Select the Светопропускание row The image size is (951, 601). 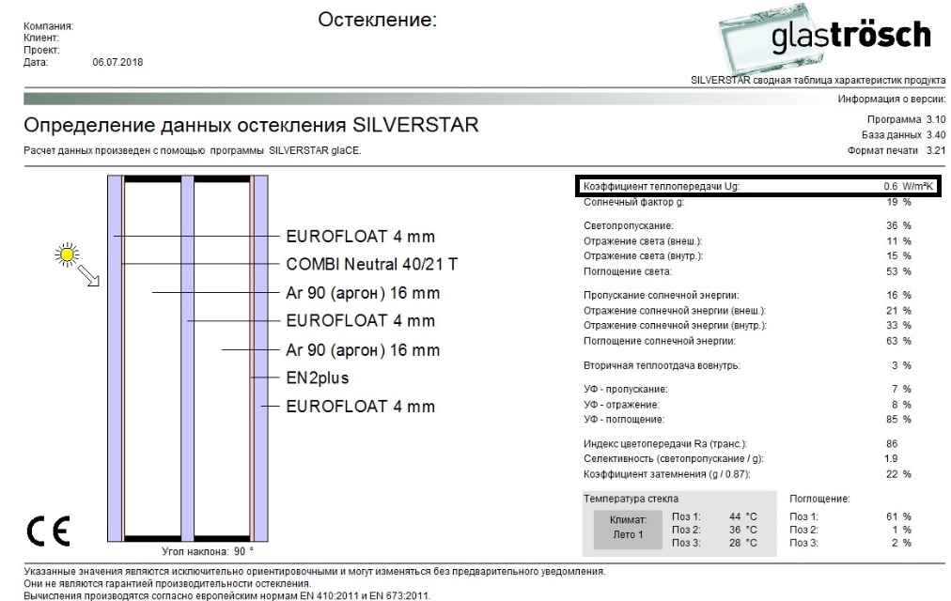(x=747, y=226)
